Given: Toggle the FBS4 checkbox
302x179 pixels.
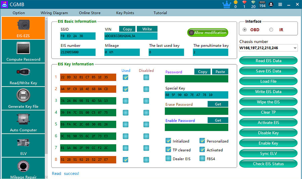Looking at the screenshot, I should point(202,159).
